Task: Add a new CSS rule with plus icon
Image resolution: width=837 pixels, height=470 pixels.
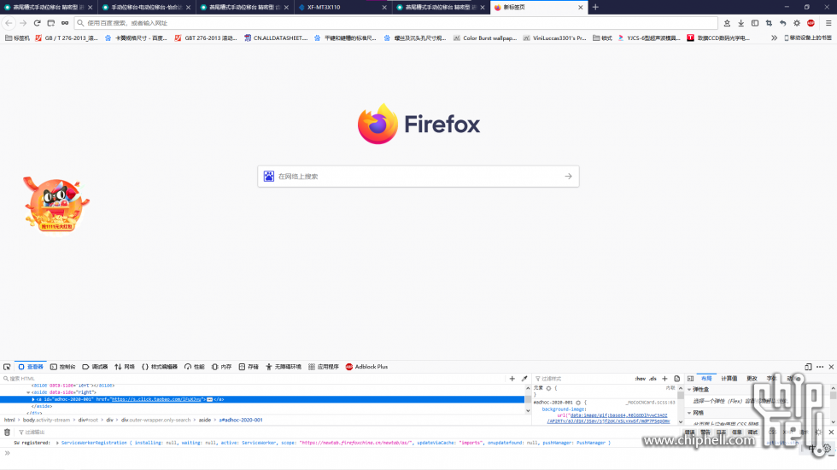Action: tap(664, 379)
